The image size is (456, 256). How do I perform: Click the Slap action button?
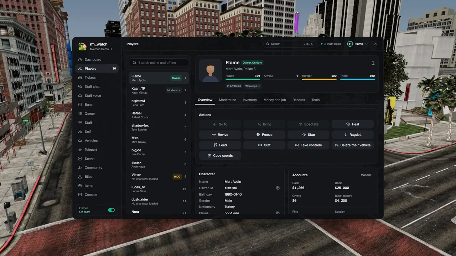click(309, 135)
